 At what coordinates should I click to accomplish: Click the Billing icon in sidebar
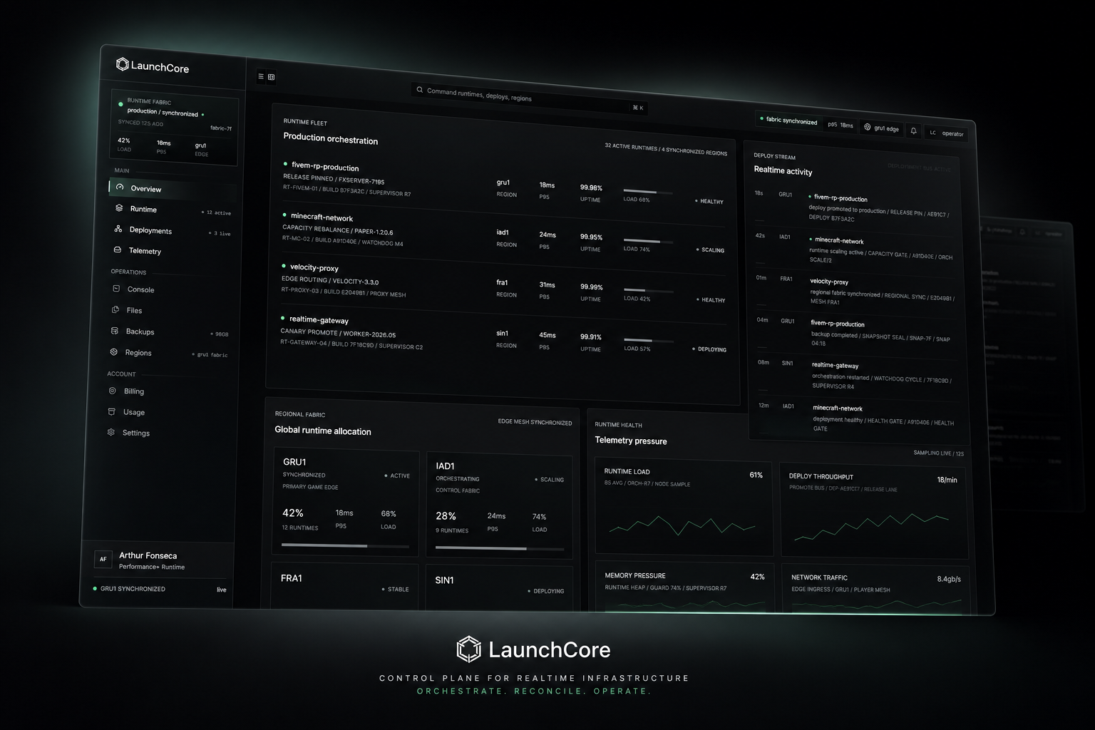click(x=112, y=391)
